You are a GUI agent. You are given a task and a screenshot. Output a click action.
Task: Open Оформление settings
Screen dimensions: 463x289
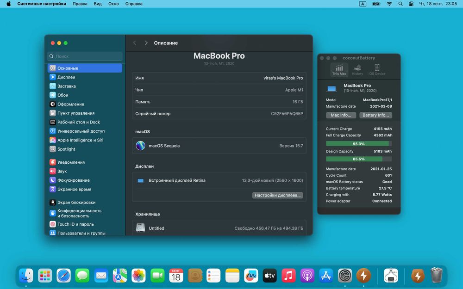coord(85,104)
